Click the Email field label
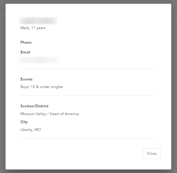 click(25, 52)
